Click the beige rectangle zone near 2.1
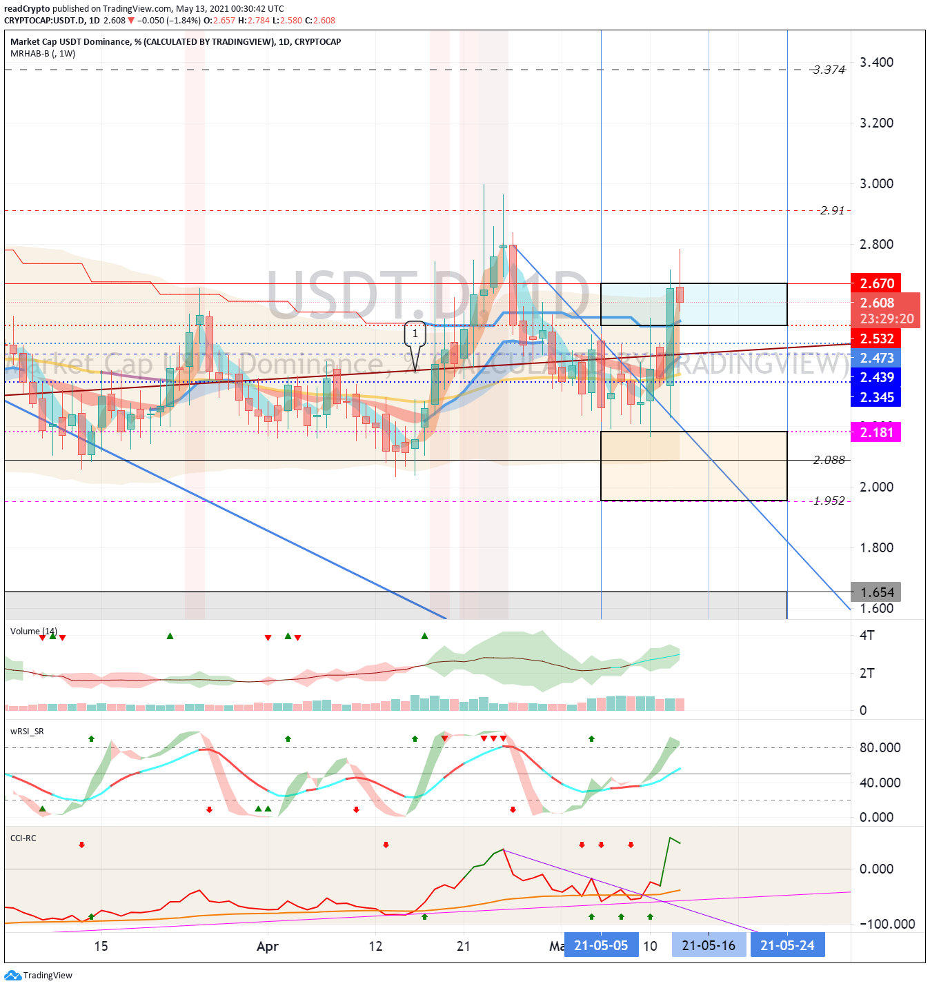This screenshot has width=930, height=988. pos(694,466)
